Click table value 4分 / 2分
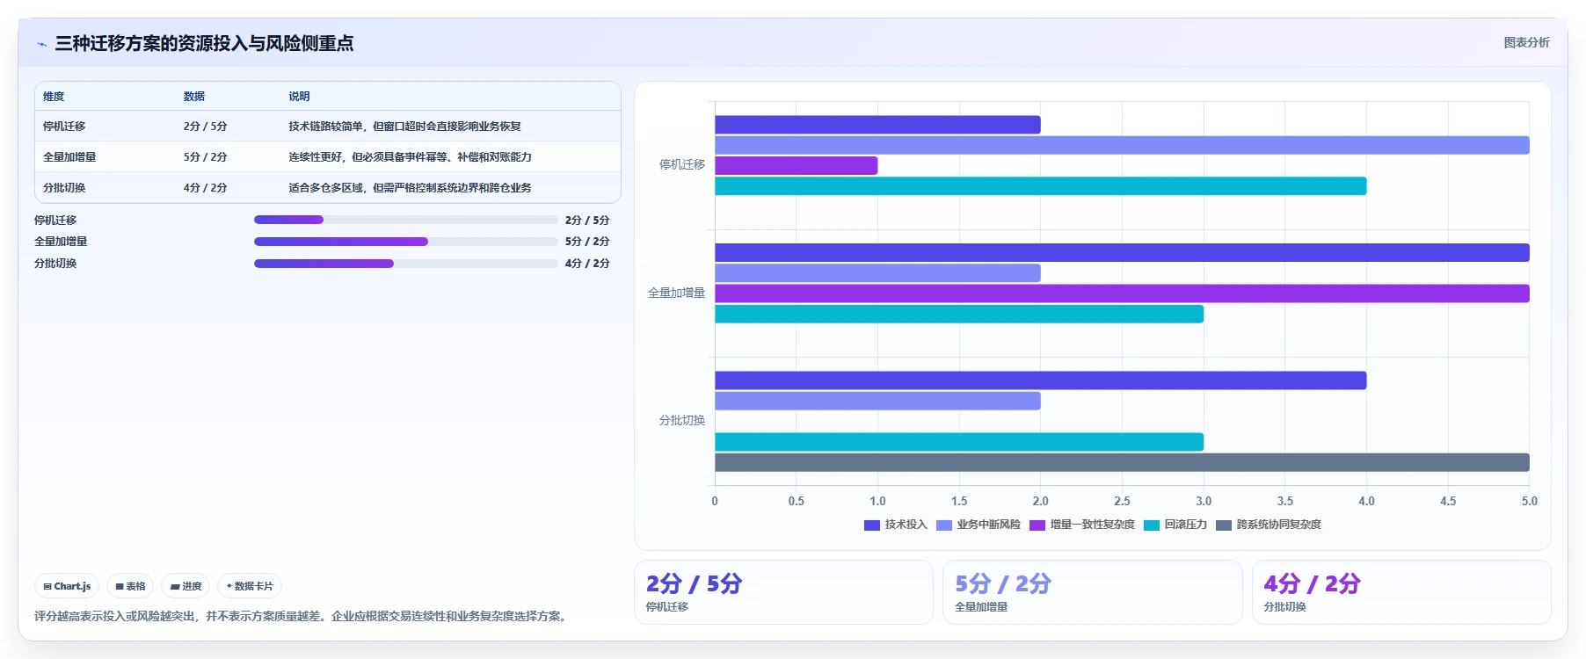1586x659 pixels. tap(206, 188)
